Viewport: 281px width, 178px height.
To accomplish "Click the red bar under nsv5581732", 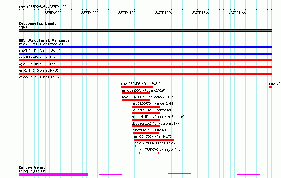I will [x=146, y=113].
